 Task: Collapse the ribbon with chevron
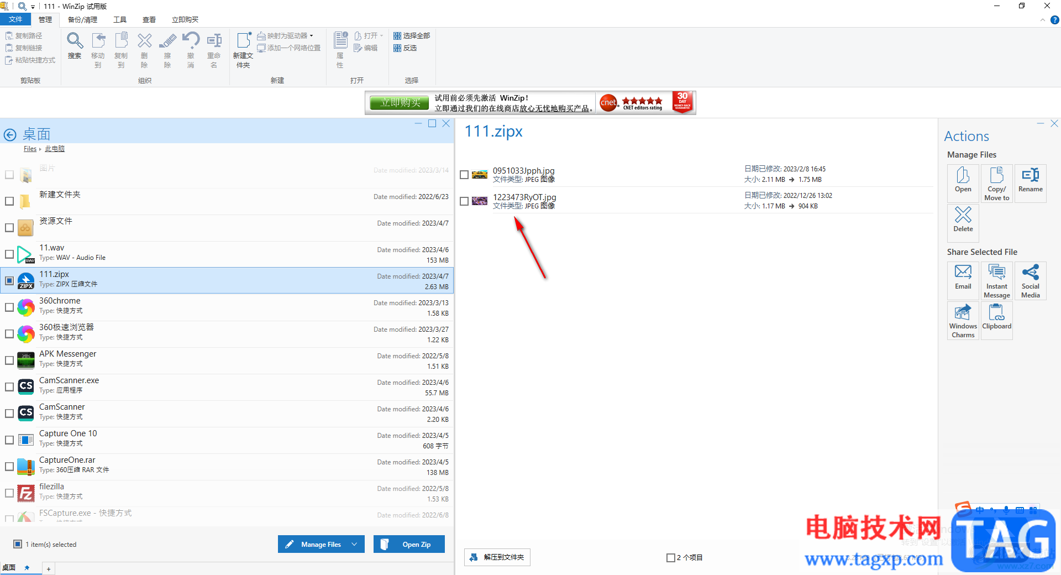[x=1043, y=20]
